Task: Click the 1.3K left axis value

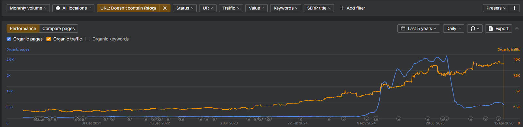Action: (10, 92)
